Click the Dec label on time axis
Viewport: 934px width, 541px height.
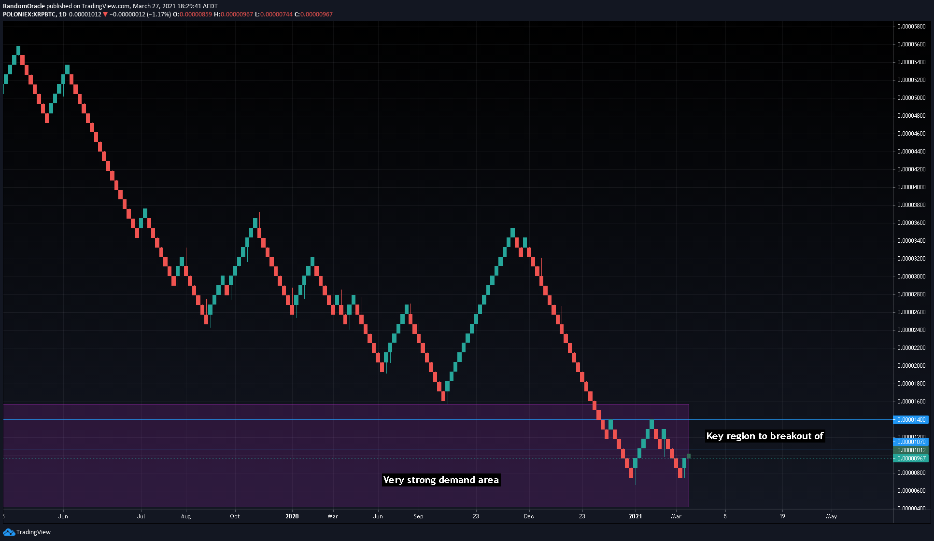[x=529, y=516]
